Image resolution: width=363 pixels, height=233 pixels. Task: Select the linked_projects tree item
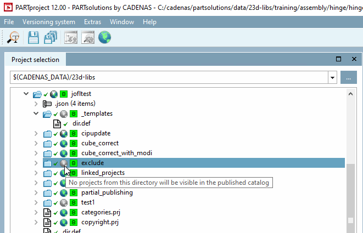pyautogui.click(x=103, y=173)
